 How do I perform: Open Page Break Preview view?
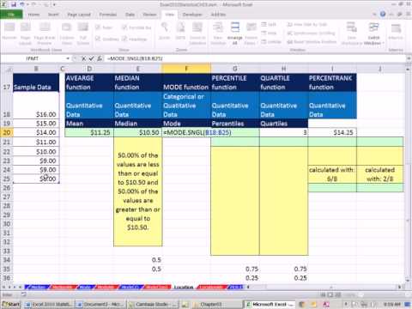tap(45, 33)
